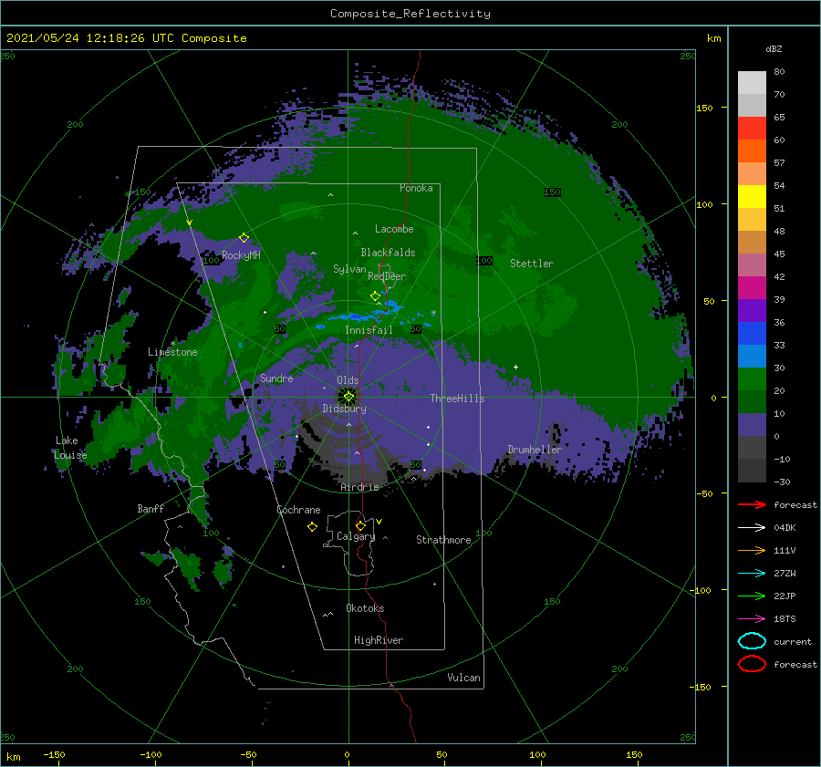Click the RockyMH label
Image resolution: width=821 pixels, height=767 pixels.
[x=241, y=255]
